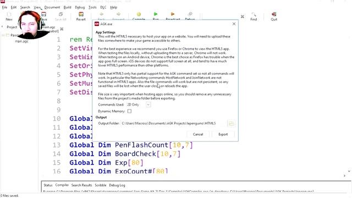Viewport: 352px width, 198px height.
Task: Toggle the Dynamic Memory checkbox
Action: tap(129, 111)
